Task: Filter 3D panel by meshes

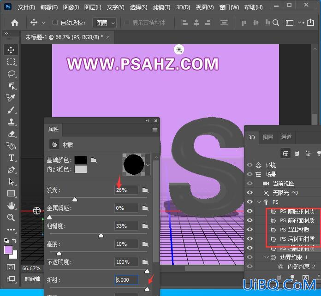Action: pyautogui.click(x=297, y=153)
